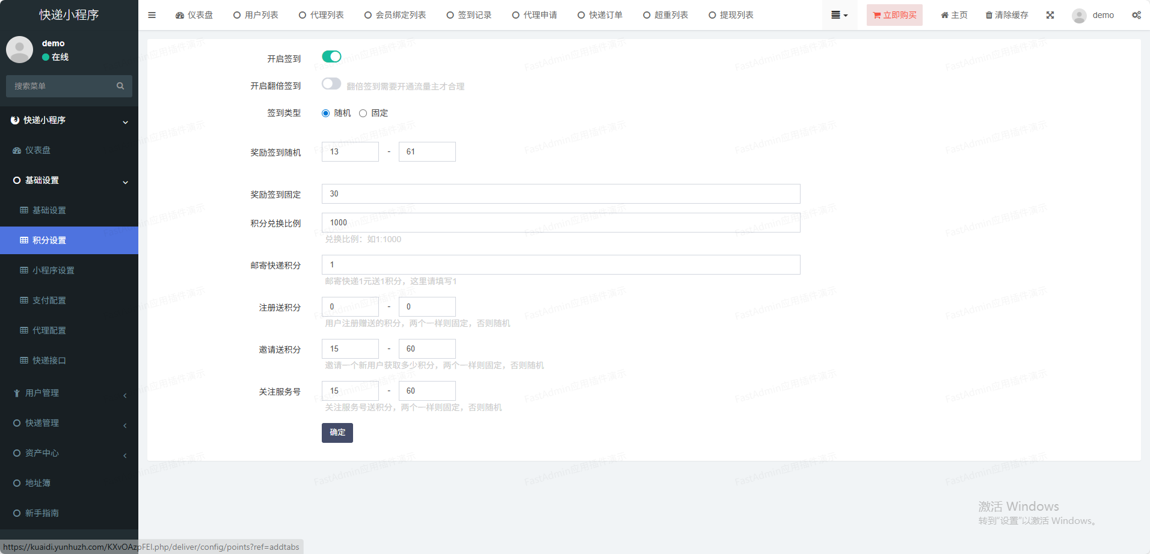Click the demo user avatar in header
The width and height of the screenshot is (1150, 554).
pos(1079,16)
